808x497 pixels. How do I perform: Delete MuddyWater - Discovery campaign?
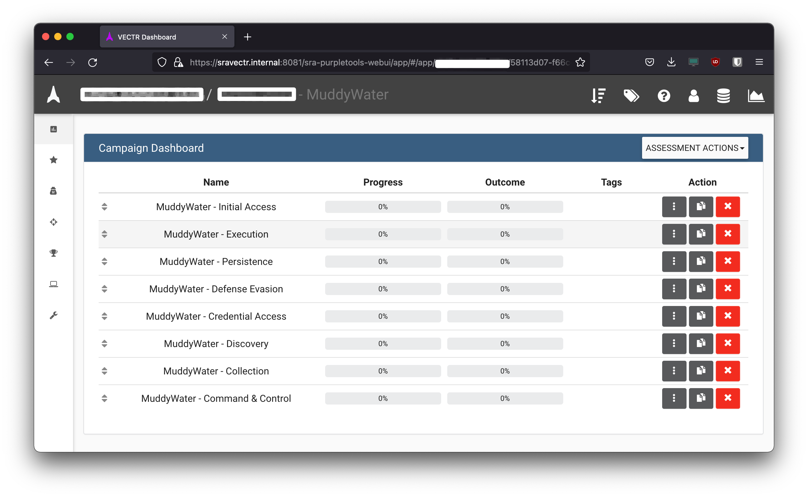coord(728,343)
